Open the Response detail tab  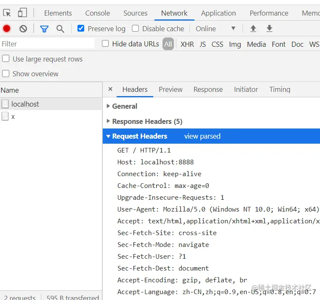click(208, 89)
